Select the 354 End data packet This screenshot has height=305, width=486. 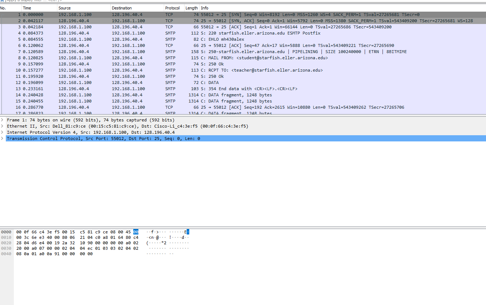(x=145, y=88)
